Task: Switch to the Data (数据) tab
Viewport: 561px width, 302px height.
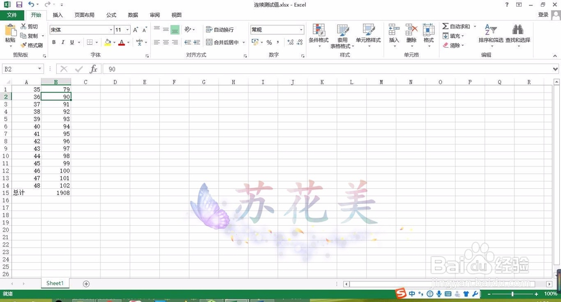Action: pyautogui.click(x=133, y=15)
